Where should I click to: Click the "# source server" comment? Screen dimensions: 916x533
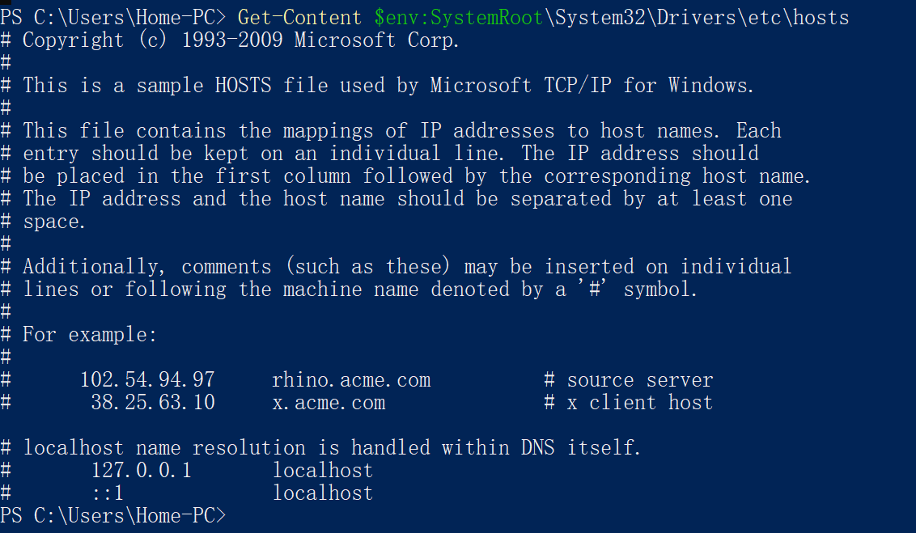[629, 379]
